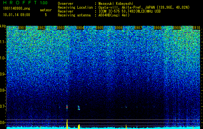Image resolution: width=203 pixels, height=129 pixels.
Task: Click the date stamp 10.01.14 09:00
Action: [x=16, y=15]
